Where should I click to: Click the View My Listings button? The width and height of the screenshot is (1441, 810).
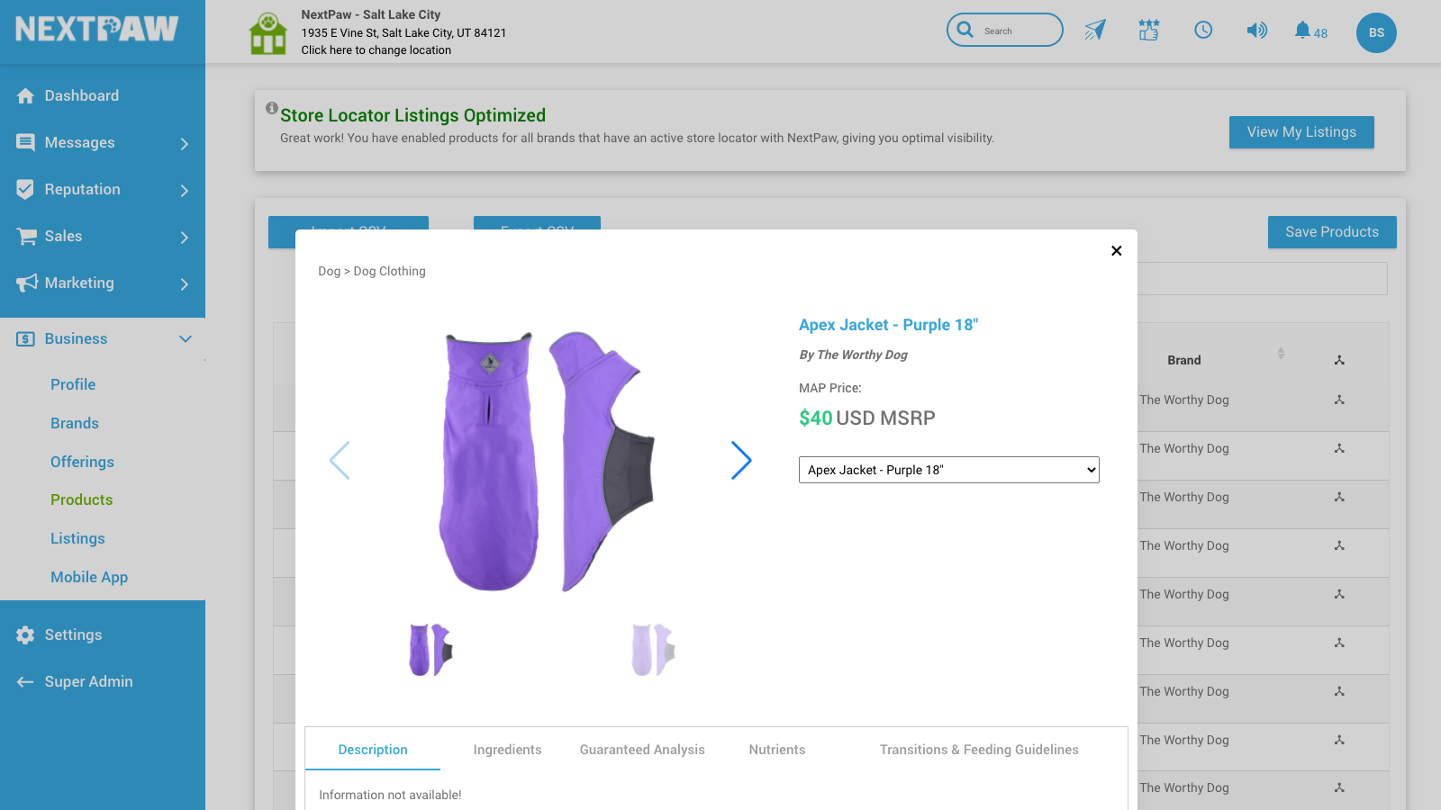click(1301, 131)
